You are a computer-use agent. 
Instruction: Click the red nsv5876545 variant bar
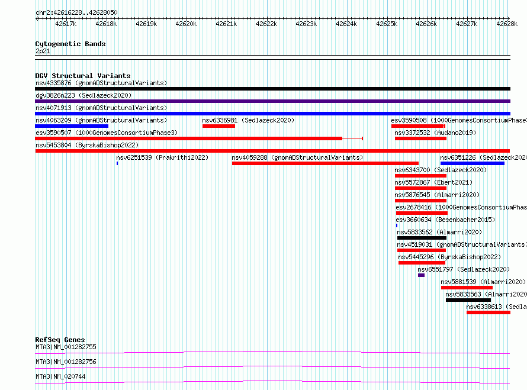point(420,201)
